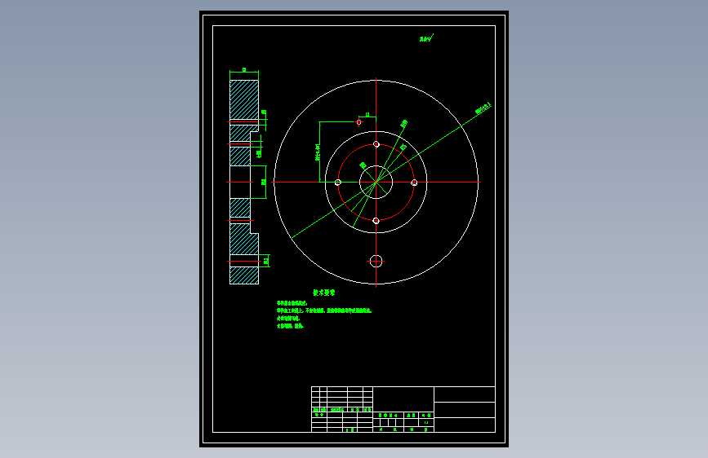Select the last technical requirement line

click(x=290, y=326)
